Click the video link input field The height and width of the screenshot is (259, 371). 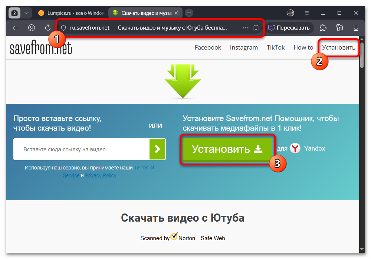pos(81,149)
